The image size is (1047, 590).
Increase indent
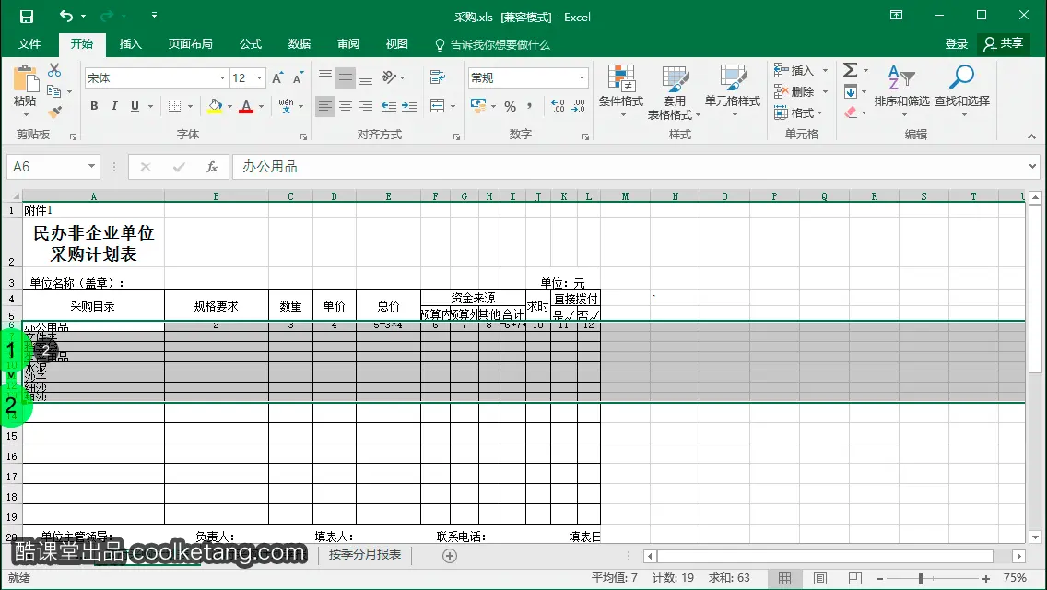pyautogui.click(x=408, y=106)
